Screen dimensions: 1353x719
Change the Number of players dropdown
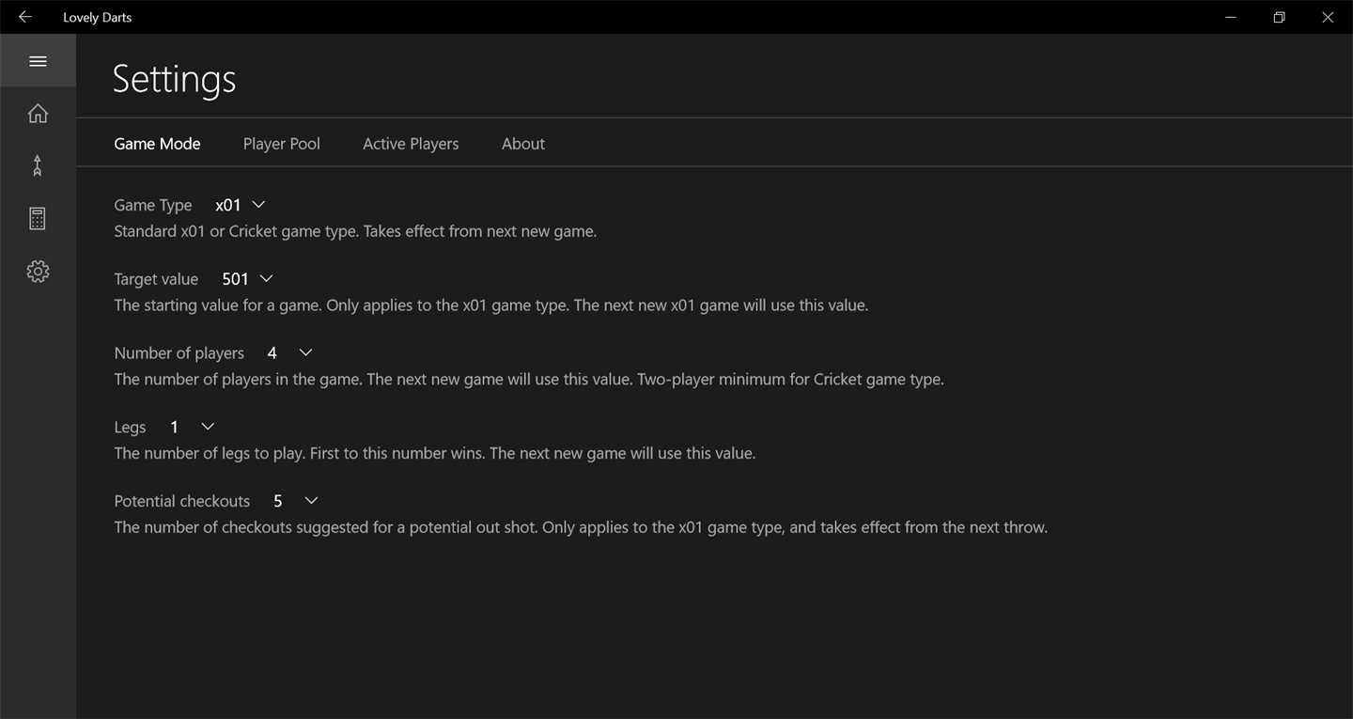[x=289, y=352]
